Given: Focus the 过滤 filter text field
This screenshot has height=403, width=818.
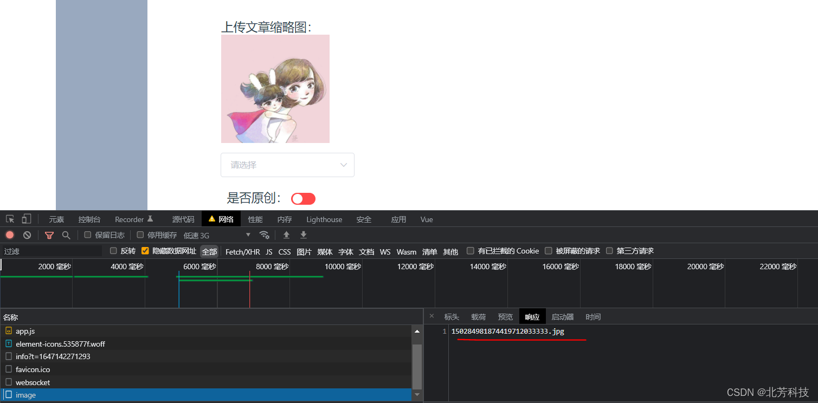Looking at the screenshot, I should pyautogui.click(x=51, y=251).
